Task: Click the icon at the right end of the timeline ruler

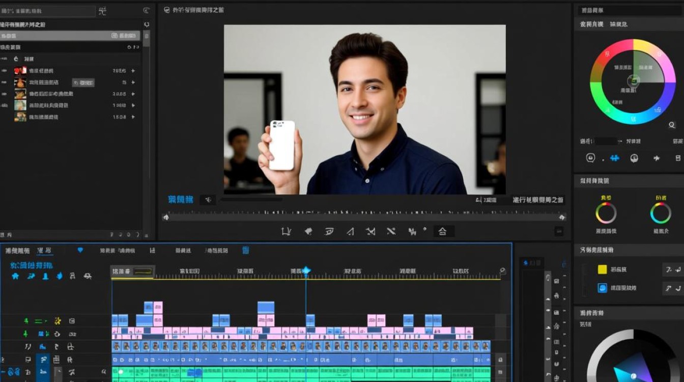Action: (503, 271)
